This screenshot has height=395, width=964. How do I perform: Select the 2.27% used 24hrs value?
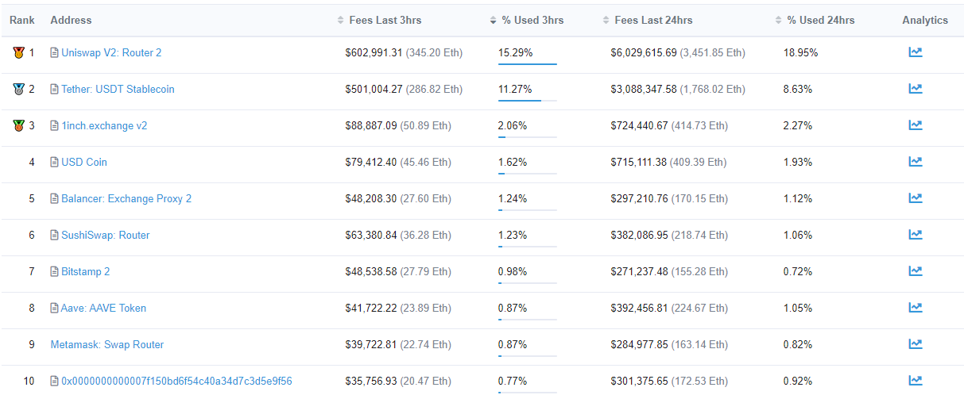coord(798,126)
